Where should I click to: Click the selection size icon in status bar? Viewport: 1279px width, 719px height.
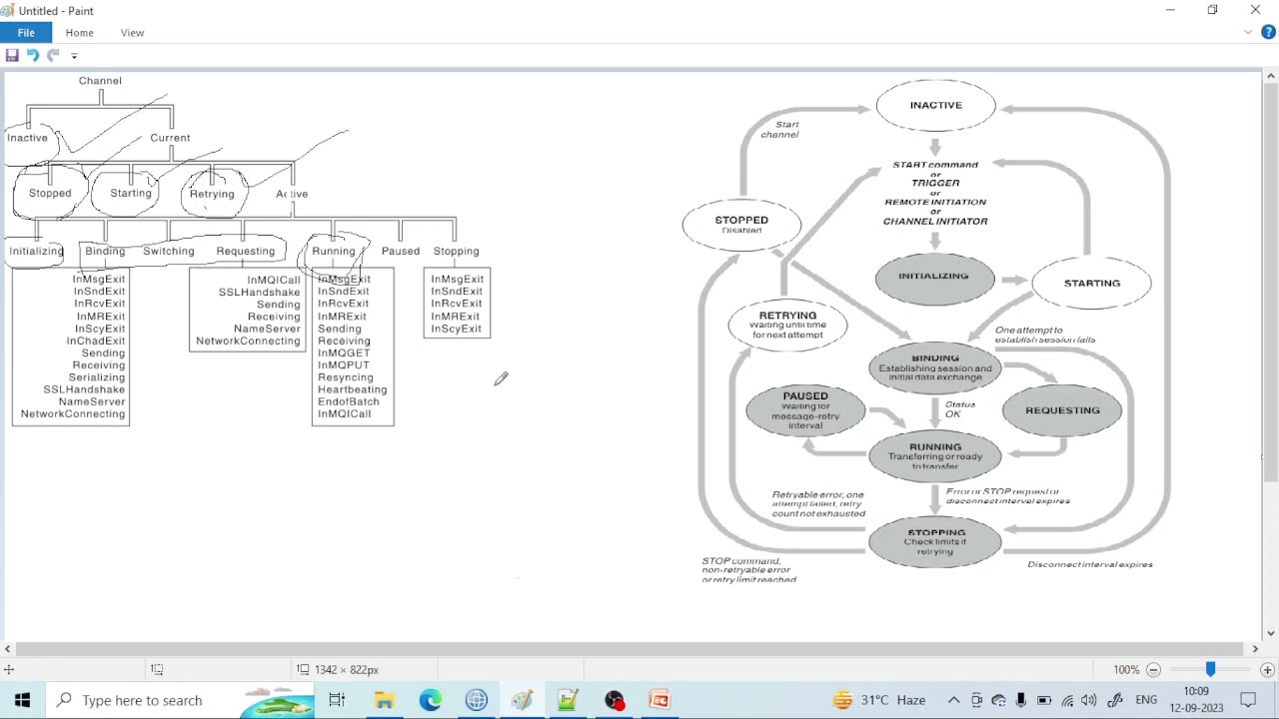coord(157,670)
